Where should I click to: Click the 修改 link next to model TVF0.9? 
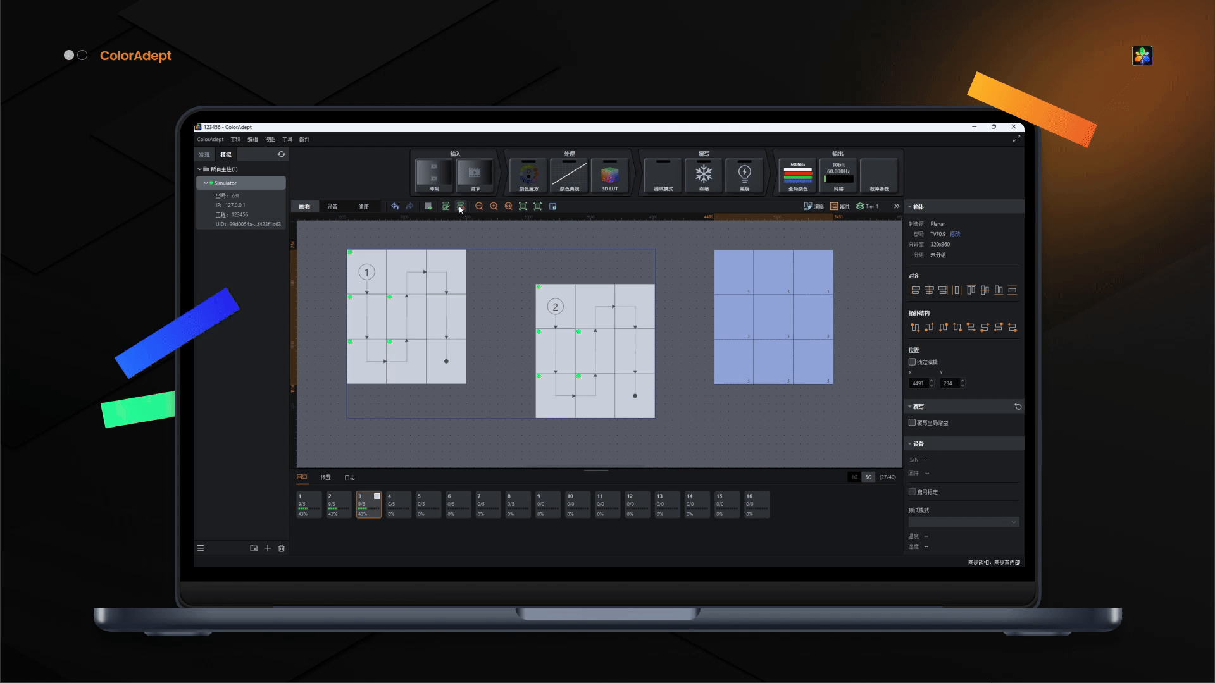coord(955,234)
